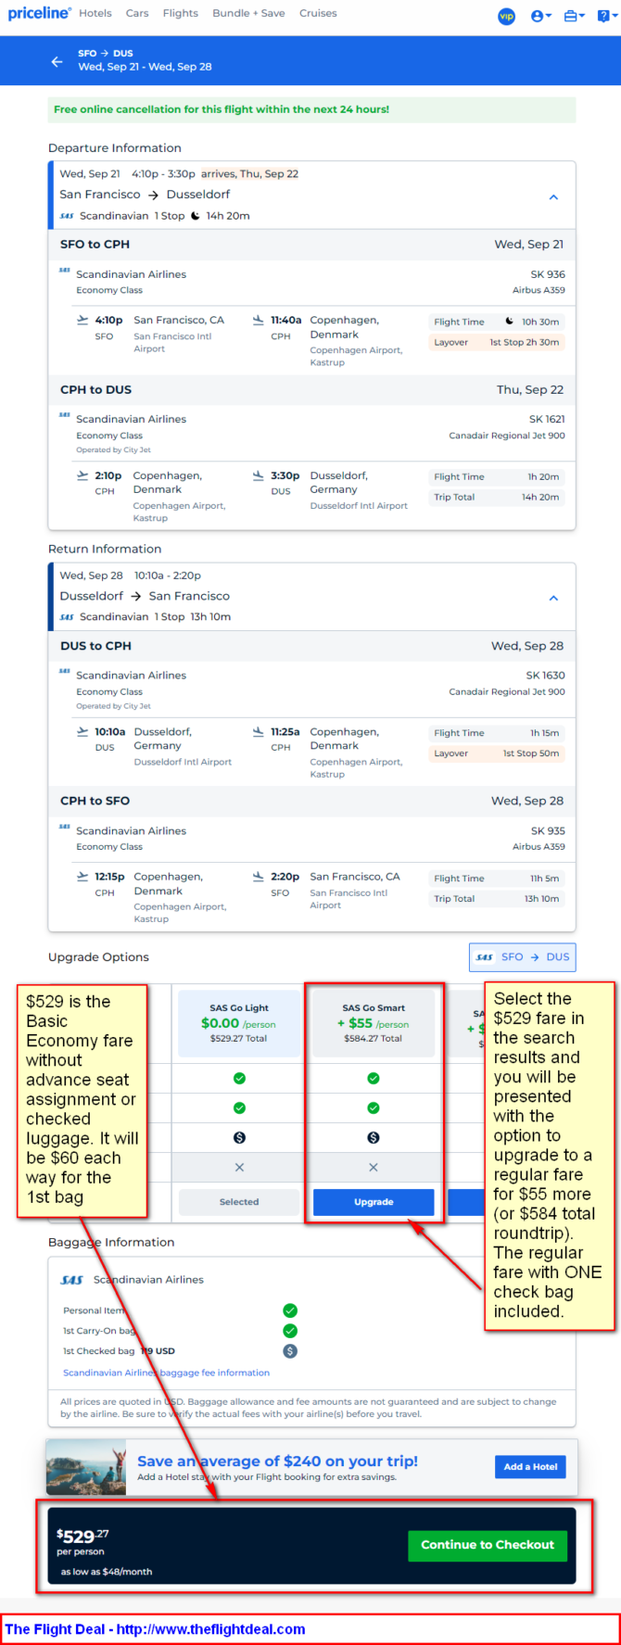The width and height of the screenshot is (621, 1645).
Task: Click the 'Layover 1st Stop 50m' text
Action: click(496, 753)
